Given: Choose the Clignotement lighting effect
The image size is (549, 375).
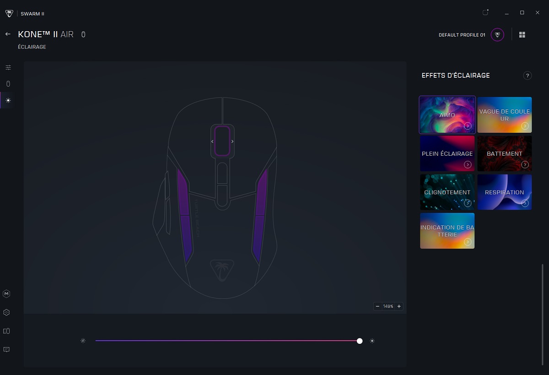Looking at the screenshot, I should click(447, 192).
